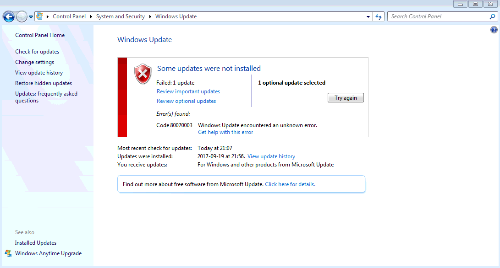The height and width of the screenshot is (268, 500).
Task: Expand the arrow after Control Panel breadcrumb
Action: coord(91,16)
